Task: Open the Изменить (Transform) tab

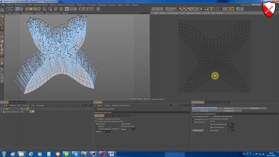Action: coord(204,111)
